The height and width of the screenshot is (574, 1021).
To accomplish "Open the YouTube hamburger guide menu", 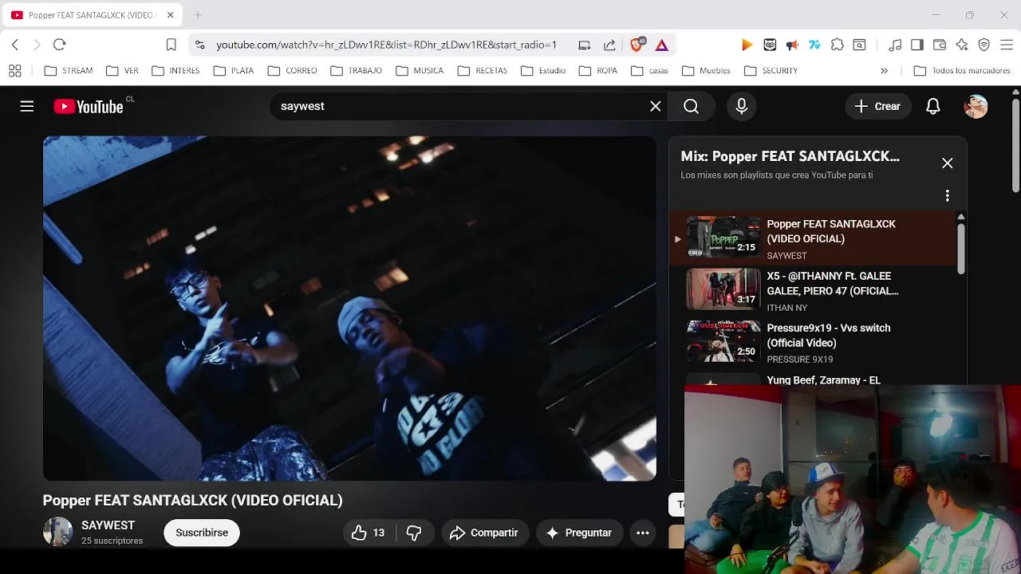I will tap(27, 106).
